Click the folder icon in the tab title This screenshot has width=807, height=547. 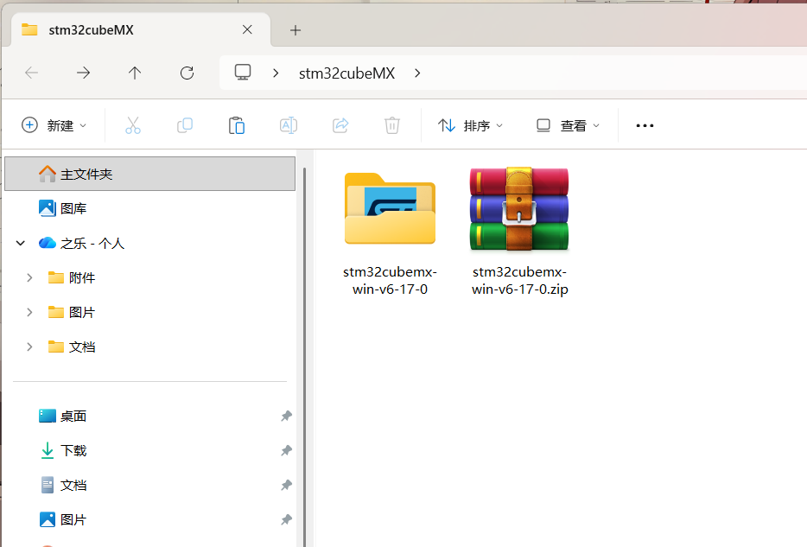[x=29, y=30]
